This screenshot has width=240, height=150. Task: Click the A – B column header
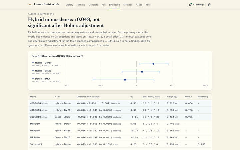click(x=57, y=97)
